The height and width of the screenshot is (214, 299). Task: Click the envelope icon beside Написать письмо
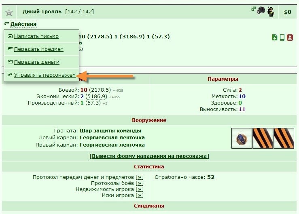click(x=10, y=36)
